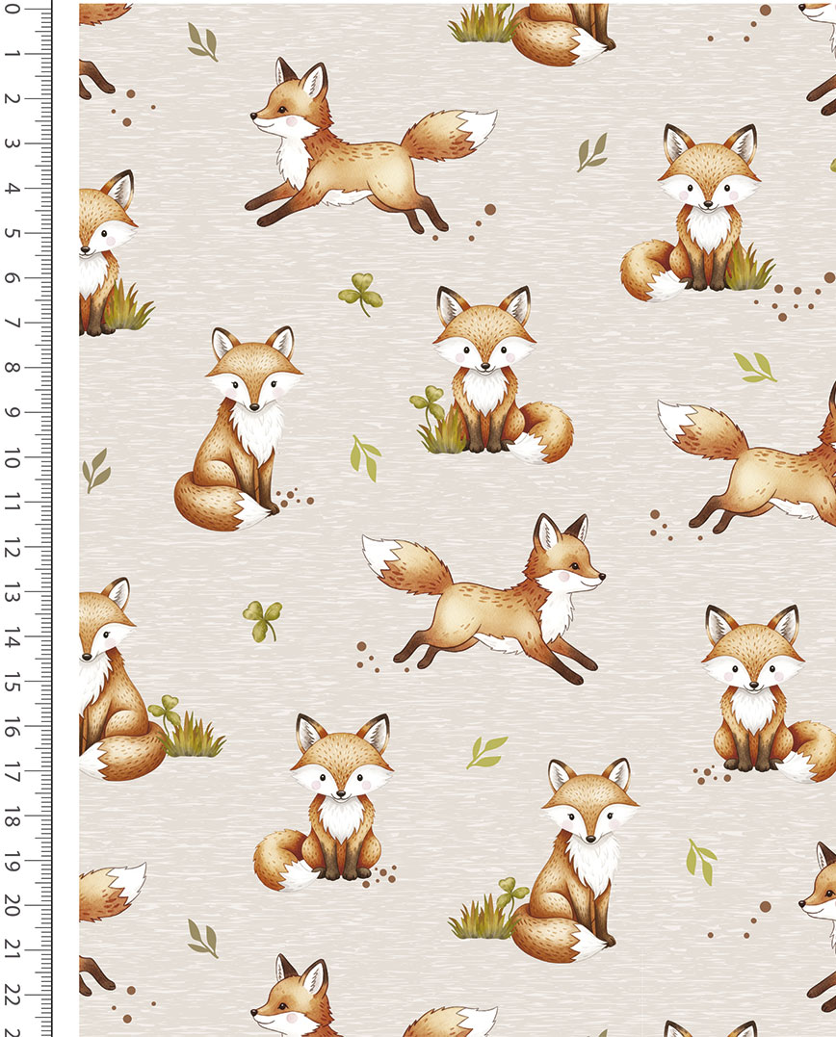This screenshot has height=1037, width=836.
Task: Click the number 3 on the ruler
Action: [x=13, y=143]
